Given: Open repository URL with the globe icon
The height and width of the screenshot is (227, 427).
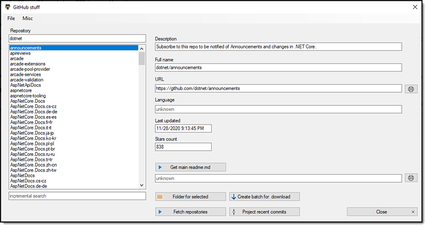Looking at the screenshot, I should (411, 89).
